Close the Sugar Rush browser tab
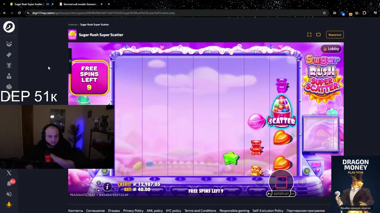 (x=53, y=4)
